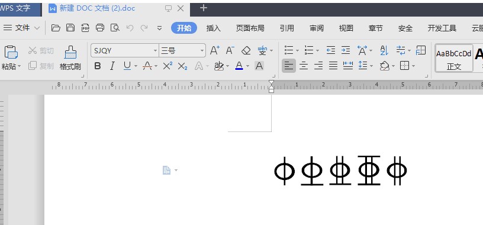This screenshot has height=225, width=483.
Task: Open Print Preview icon
Action: click(x=115, y=28)
